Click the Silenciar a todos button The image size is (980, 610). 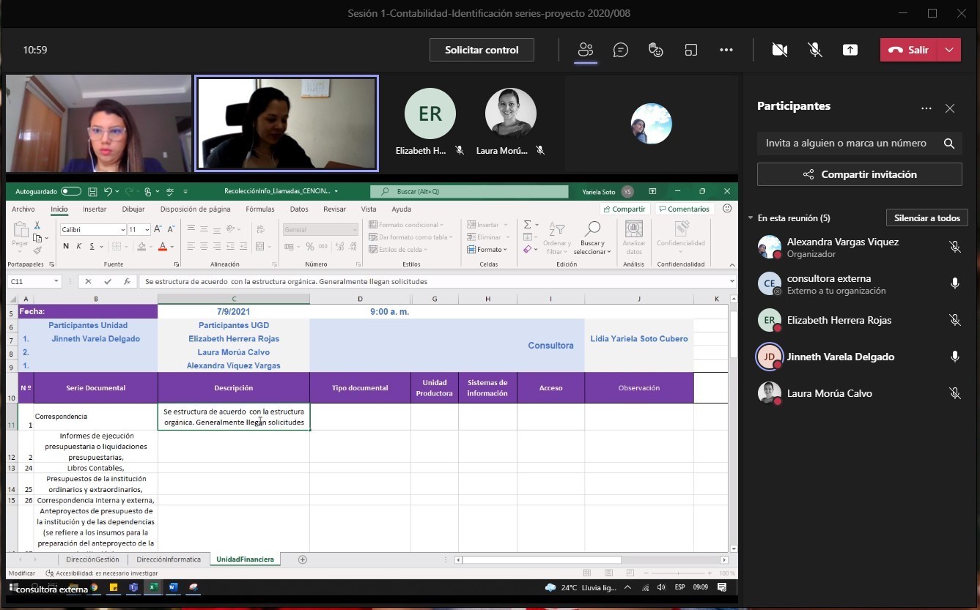926,218
